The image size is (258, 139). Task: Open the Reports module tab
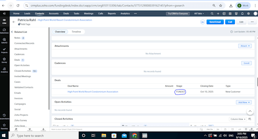(112, 14)
